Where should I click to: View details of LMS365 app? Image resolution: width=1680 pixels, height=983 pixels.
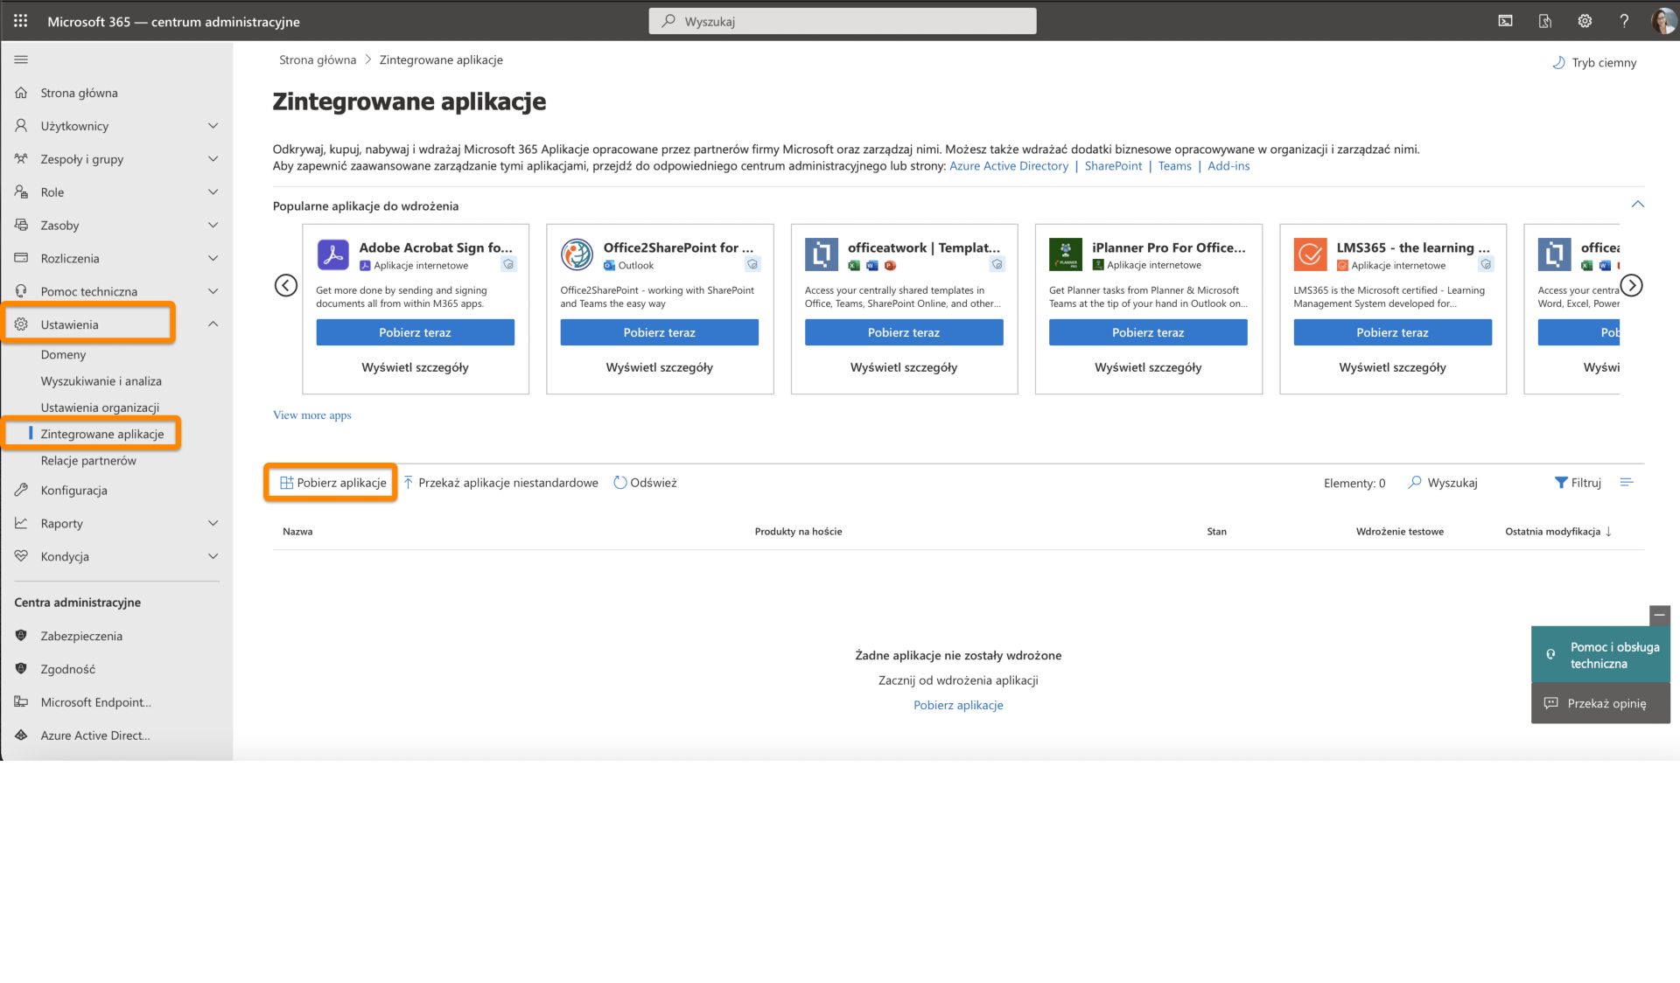coord(1392,367)
